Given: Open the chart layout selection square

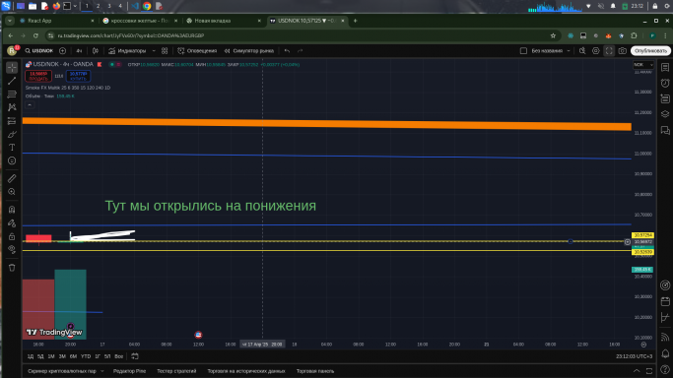Looking at the screenshot, I should [523, 50].
